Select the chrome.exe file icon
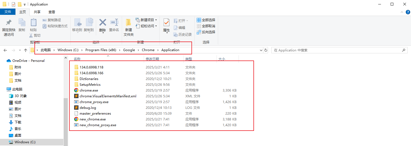This screenshot has height=146, width=411. [76, 90]
